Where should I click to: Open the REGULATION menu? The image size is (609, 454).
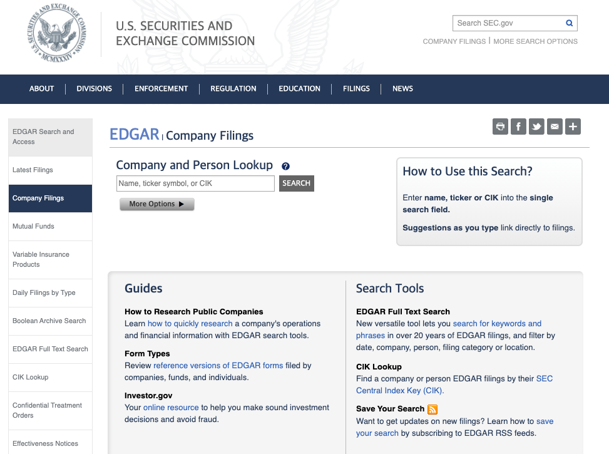click(233, 89)
